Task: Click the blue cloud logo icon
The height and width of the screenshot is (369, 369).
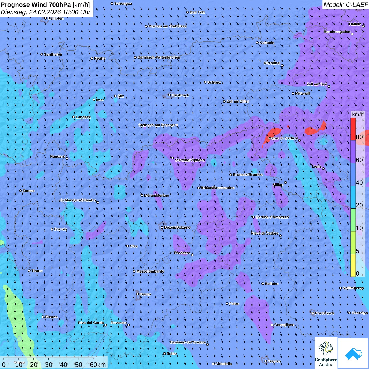Action: pyautogui.click(x=353, y=354)
